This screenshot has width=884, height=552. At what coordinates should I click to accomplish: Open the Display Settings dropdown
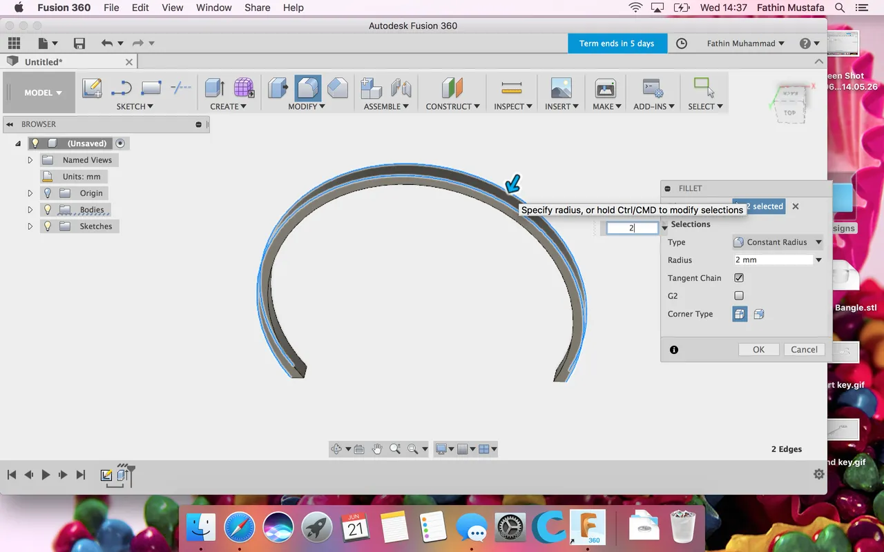444,449
